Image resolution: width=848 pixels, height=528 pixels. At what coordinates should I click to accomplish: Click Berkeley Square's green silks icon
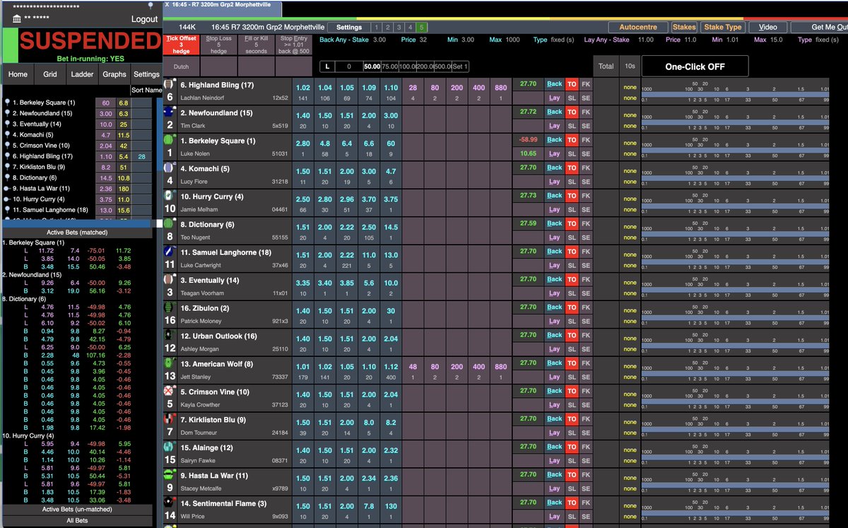coord(169,140)
